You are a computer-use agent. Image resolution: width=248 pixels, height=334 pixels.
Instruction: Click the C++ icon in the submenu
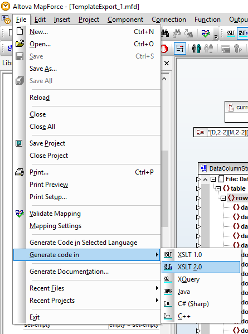pos(167,316)
